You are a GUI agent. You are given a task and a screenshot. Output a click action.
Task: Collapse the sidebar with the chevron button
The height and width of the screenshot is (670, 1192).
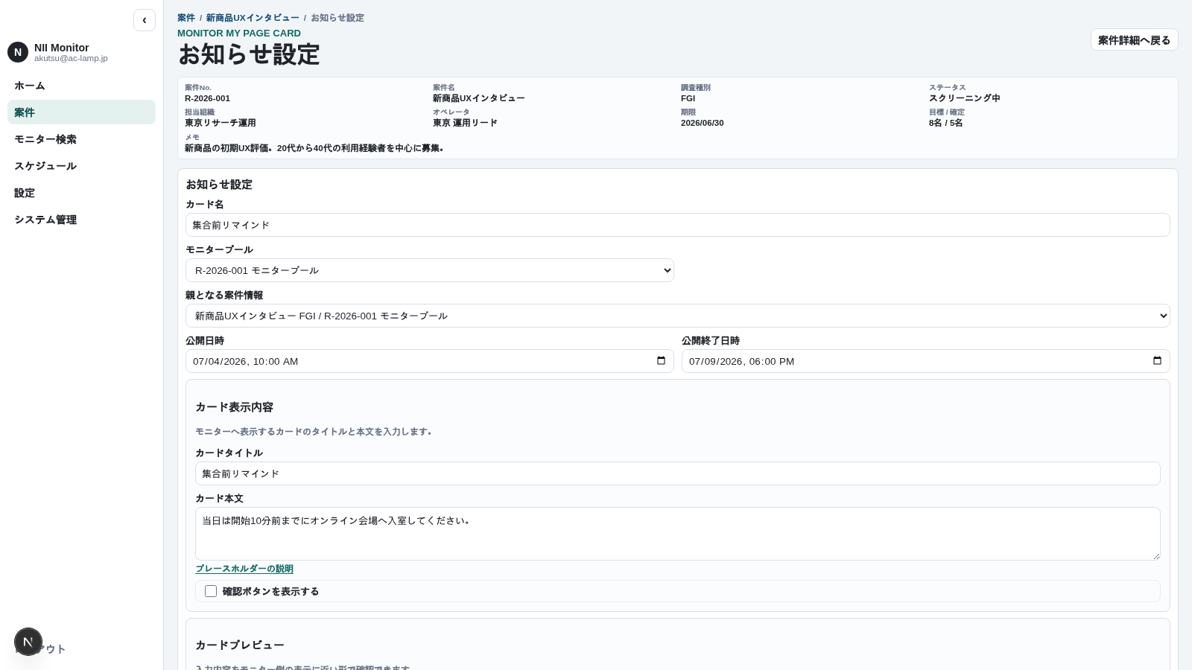pyautogui.click(x=145, y=20)
